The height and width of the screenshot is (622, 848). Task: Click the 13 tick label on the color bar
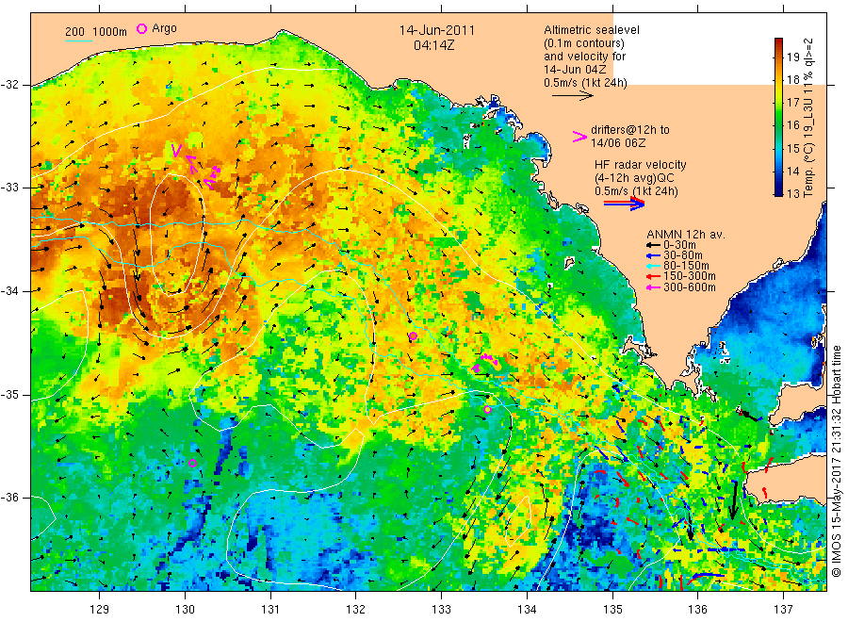(x=792, y=193)
